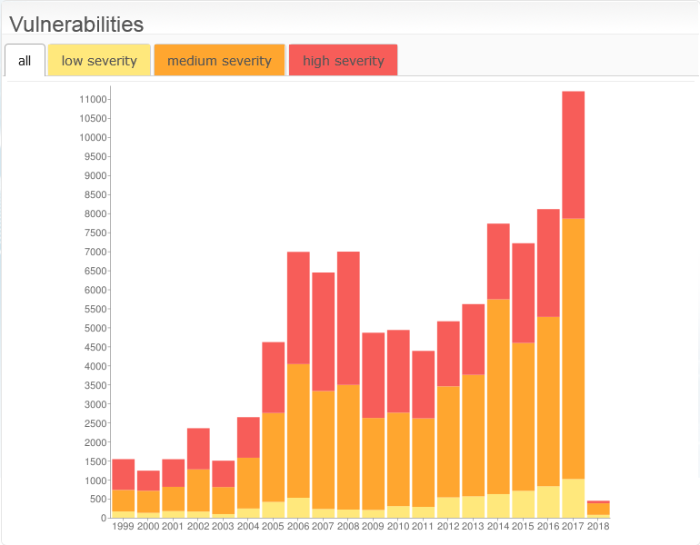Click the 2017 label on the x-axis

pyautogui.click(x=573, y=527)
